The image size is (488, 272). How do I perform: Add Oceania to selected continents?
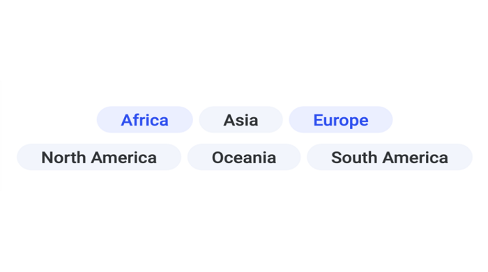point(244,157)
